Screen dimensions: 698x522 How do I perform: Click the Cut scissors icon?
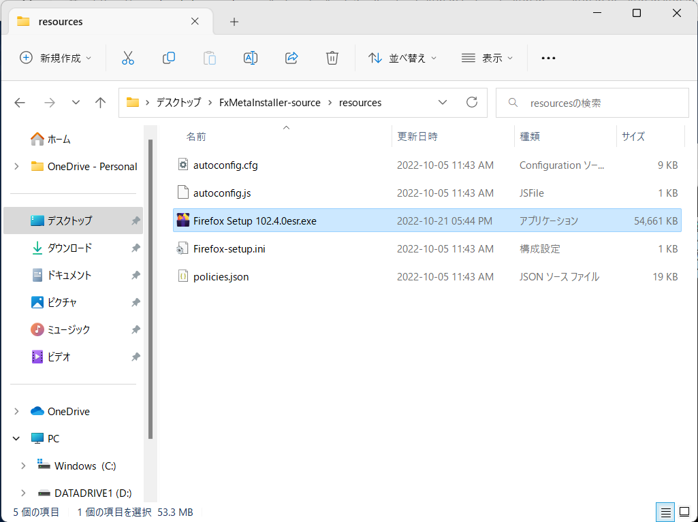(128, 58)
